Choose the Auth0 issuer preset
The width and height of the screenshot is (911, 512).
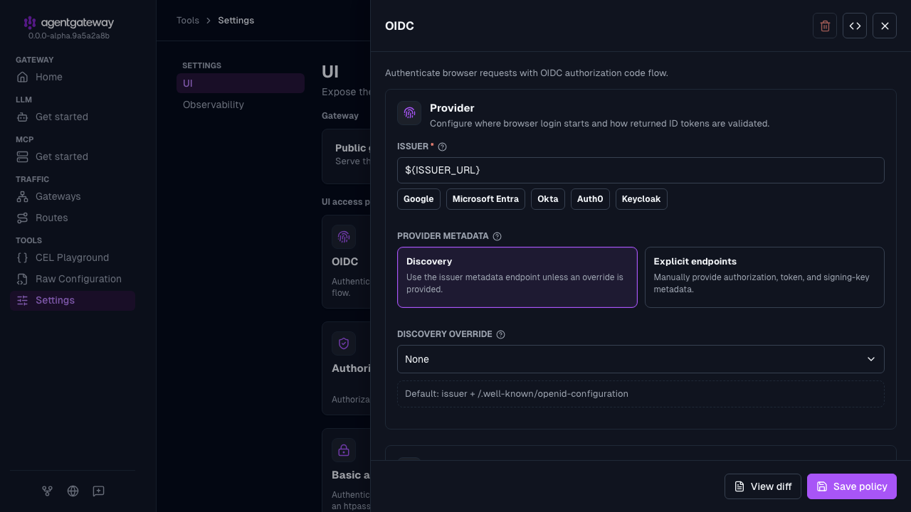click(x=590, y=199)
